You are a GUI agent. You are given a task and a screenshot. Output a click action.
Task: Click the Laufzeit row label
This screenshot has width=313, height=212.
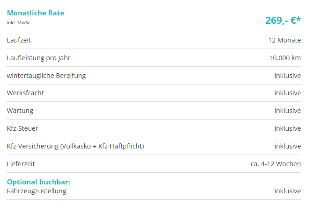coord(19,40)
